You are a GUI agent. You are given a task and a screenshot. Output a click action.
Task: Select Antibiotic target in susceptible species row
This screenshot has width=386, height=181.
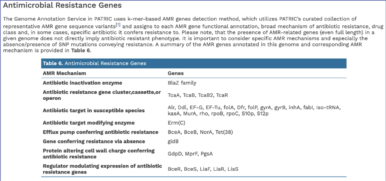(x=194, y=110)
